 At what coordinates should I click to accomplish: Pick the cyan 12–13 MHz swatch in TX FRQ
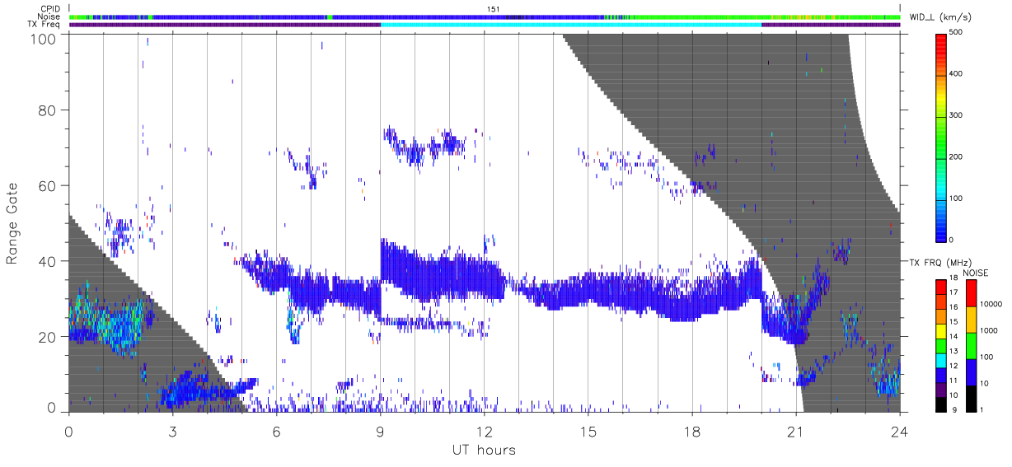[940, 361]
